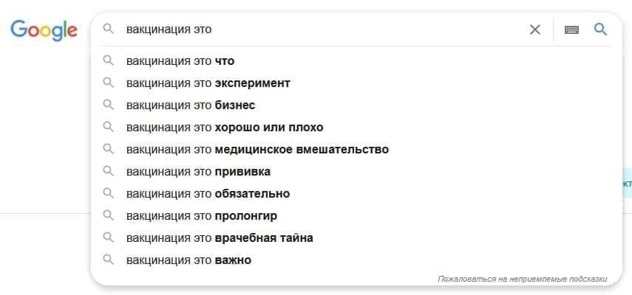Screen dimensions: 632x295
Task: Click the blue search magnifier icon
Action: tap(600, 29)
